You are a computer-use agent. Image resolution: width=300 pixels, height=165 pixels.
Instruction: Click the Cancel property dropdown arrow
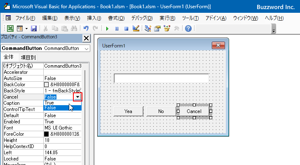pyautogui.click(x=77, y=97)
